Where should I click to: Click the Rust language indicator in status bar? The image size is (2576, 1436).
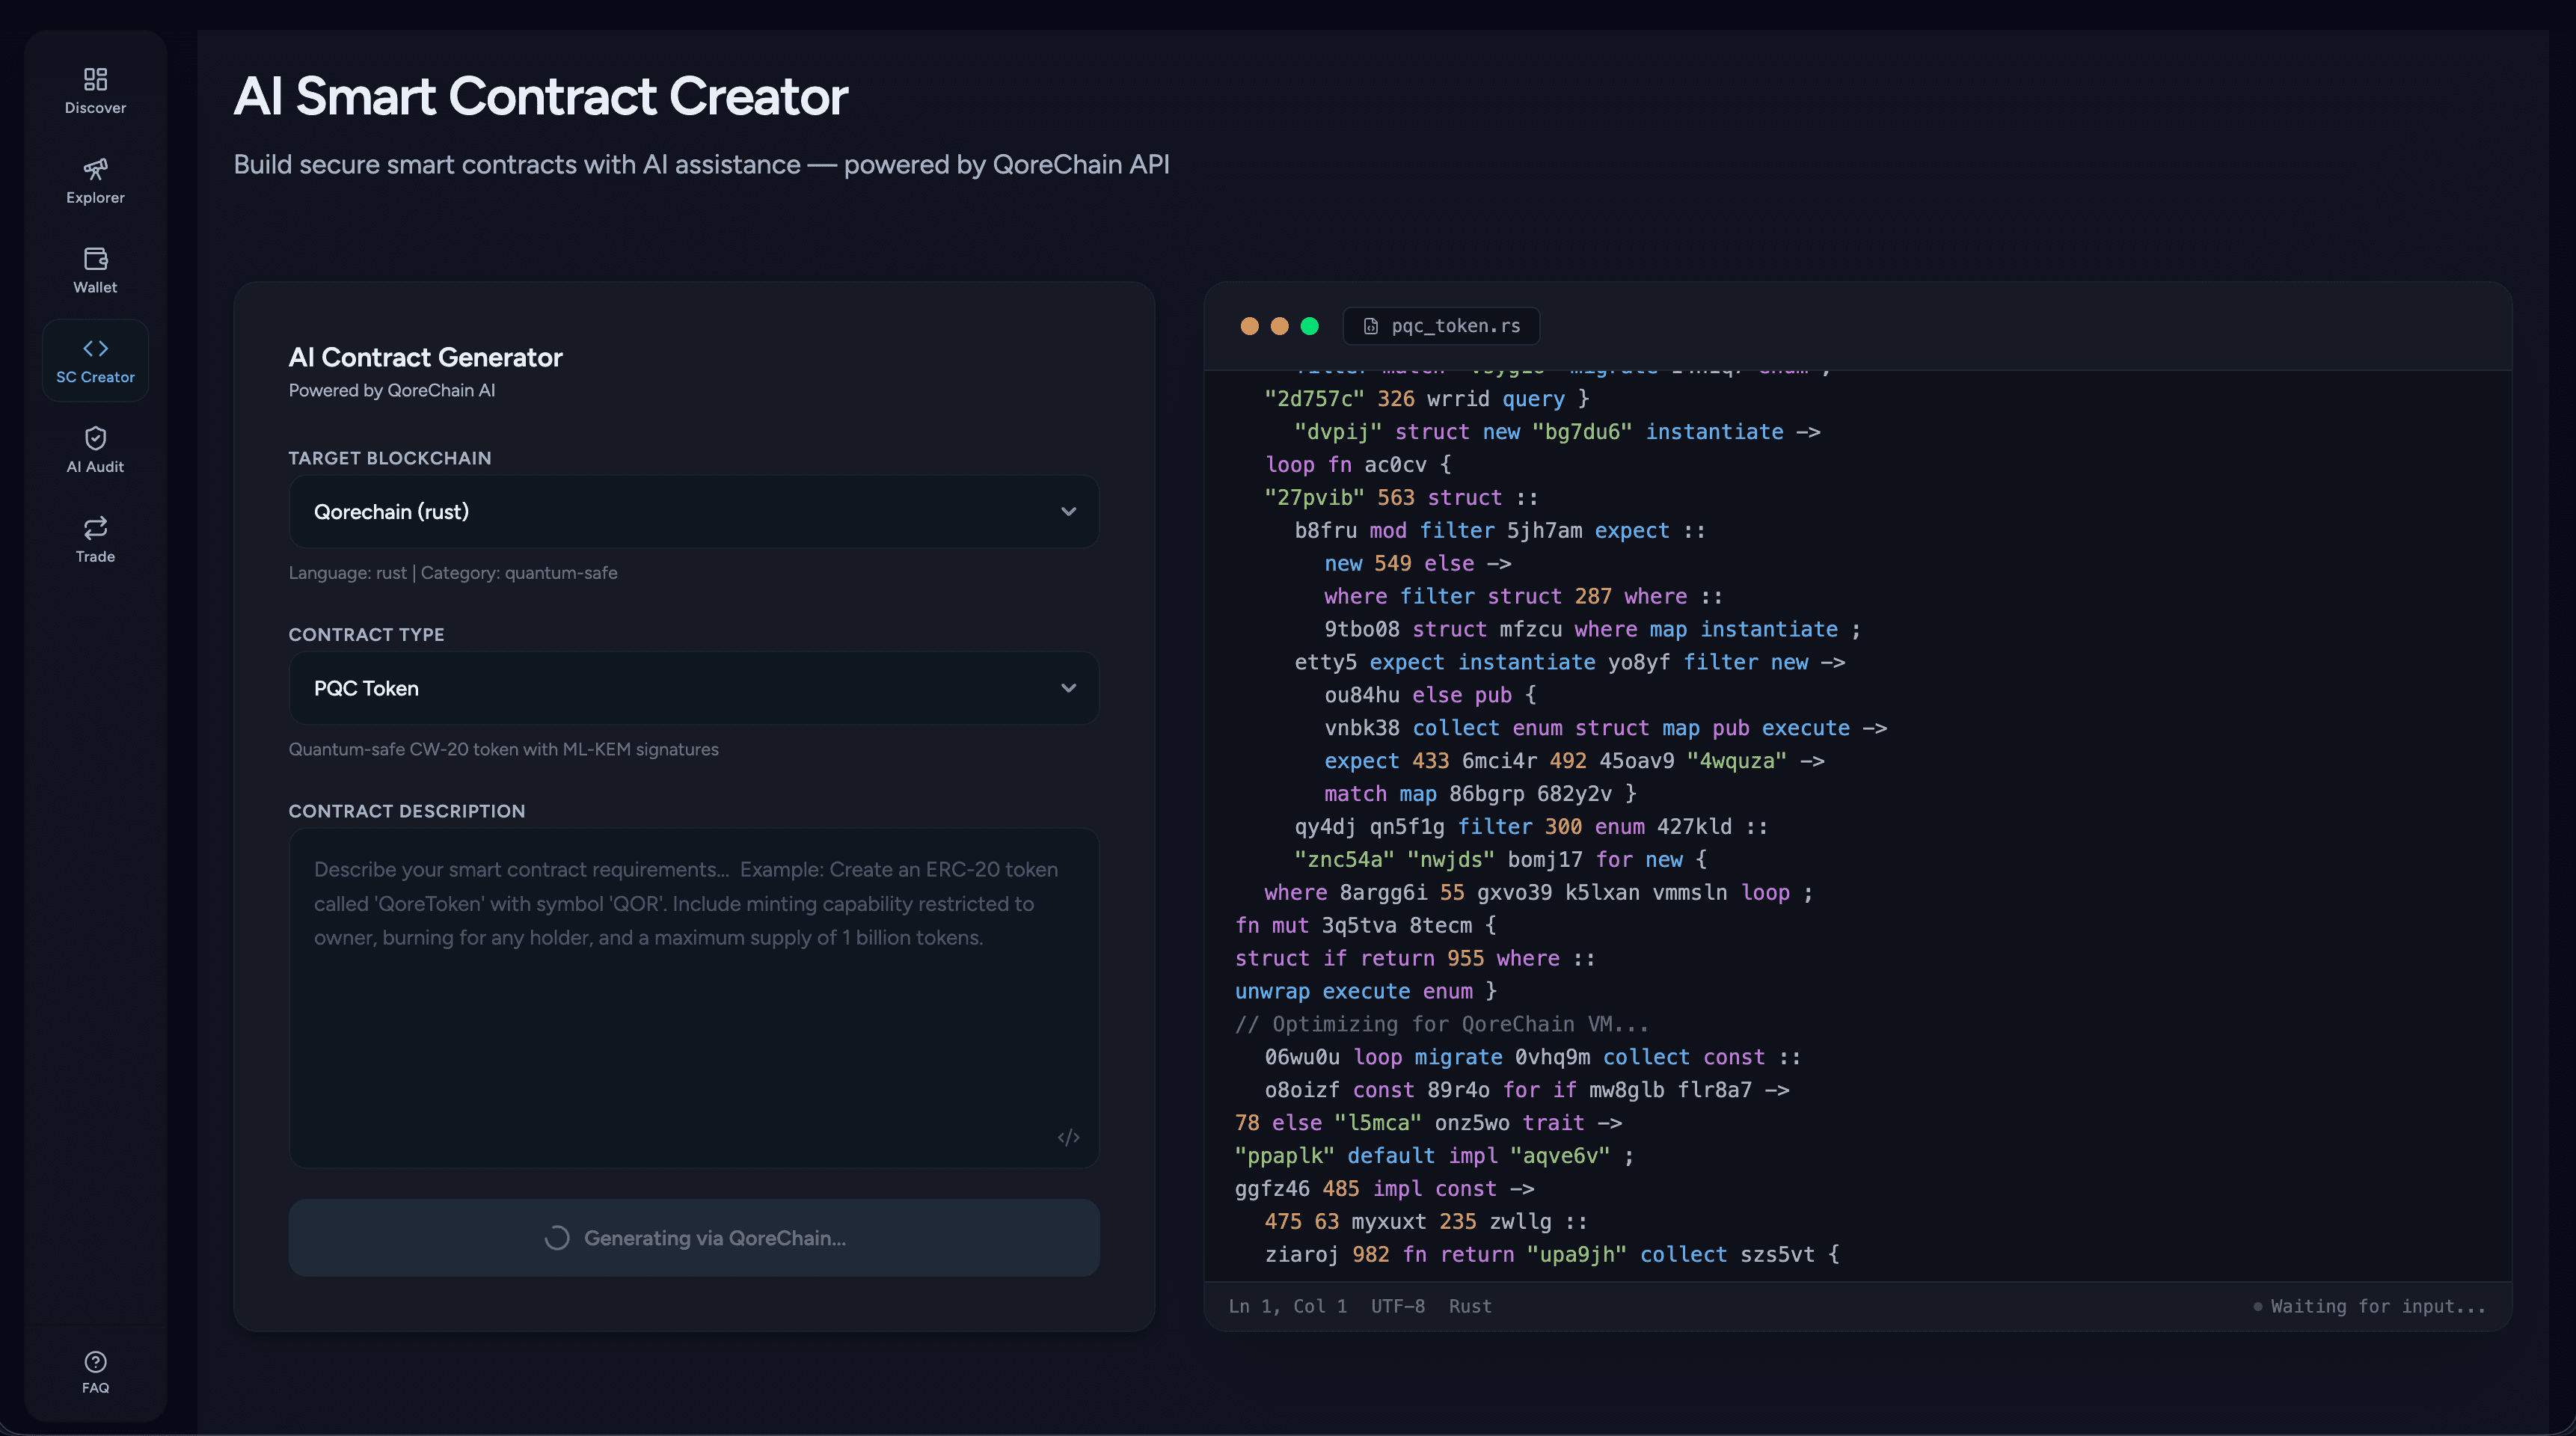[x=1469, y=1306]
